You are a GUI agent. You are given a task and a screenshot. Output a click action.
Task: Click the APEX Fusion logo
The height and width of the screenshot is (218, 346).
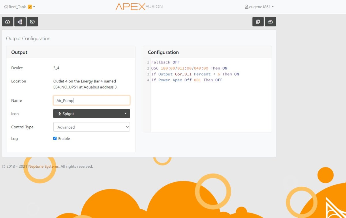point(139,7)
